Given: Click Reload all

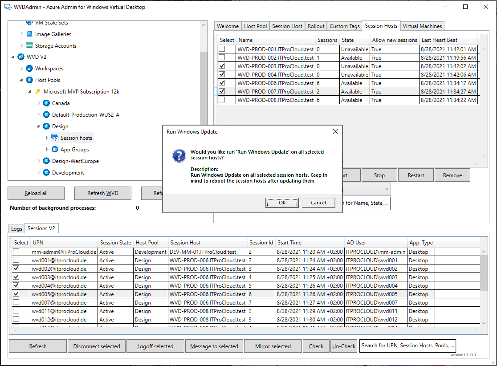Looking at the screenshot, I should click(x=36, y=193).
